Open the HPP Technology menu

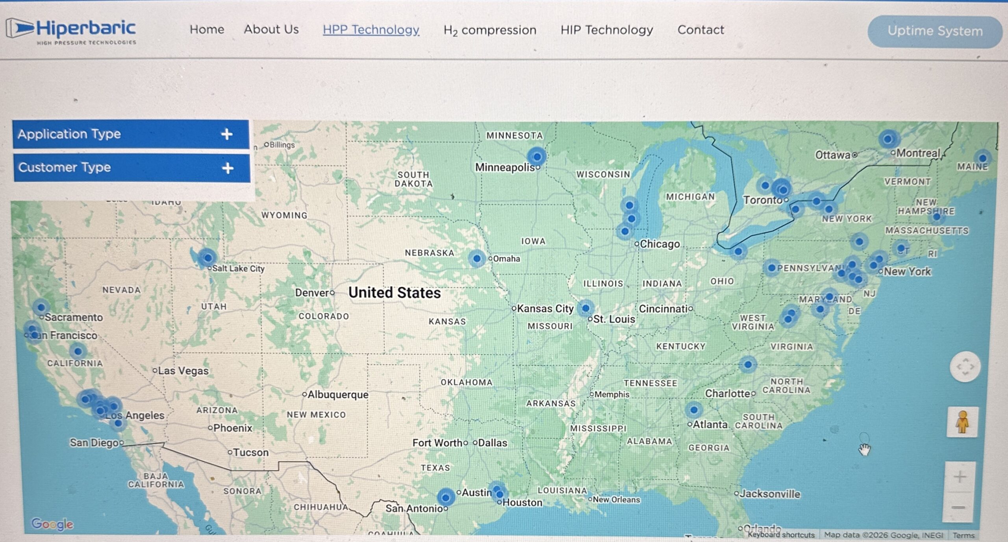pos(371,30)
